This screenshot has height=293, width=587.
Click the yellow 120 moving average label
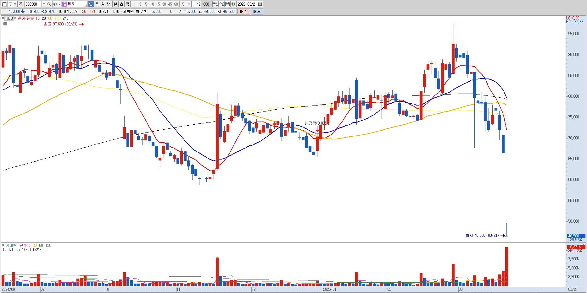[57, 18]
